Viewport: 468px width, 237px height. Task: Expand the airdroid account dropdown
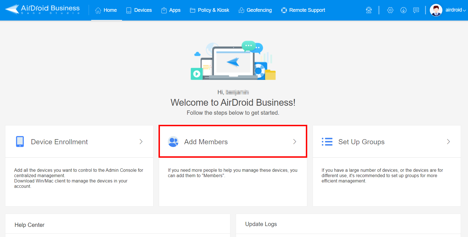tap(456, 10)
